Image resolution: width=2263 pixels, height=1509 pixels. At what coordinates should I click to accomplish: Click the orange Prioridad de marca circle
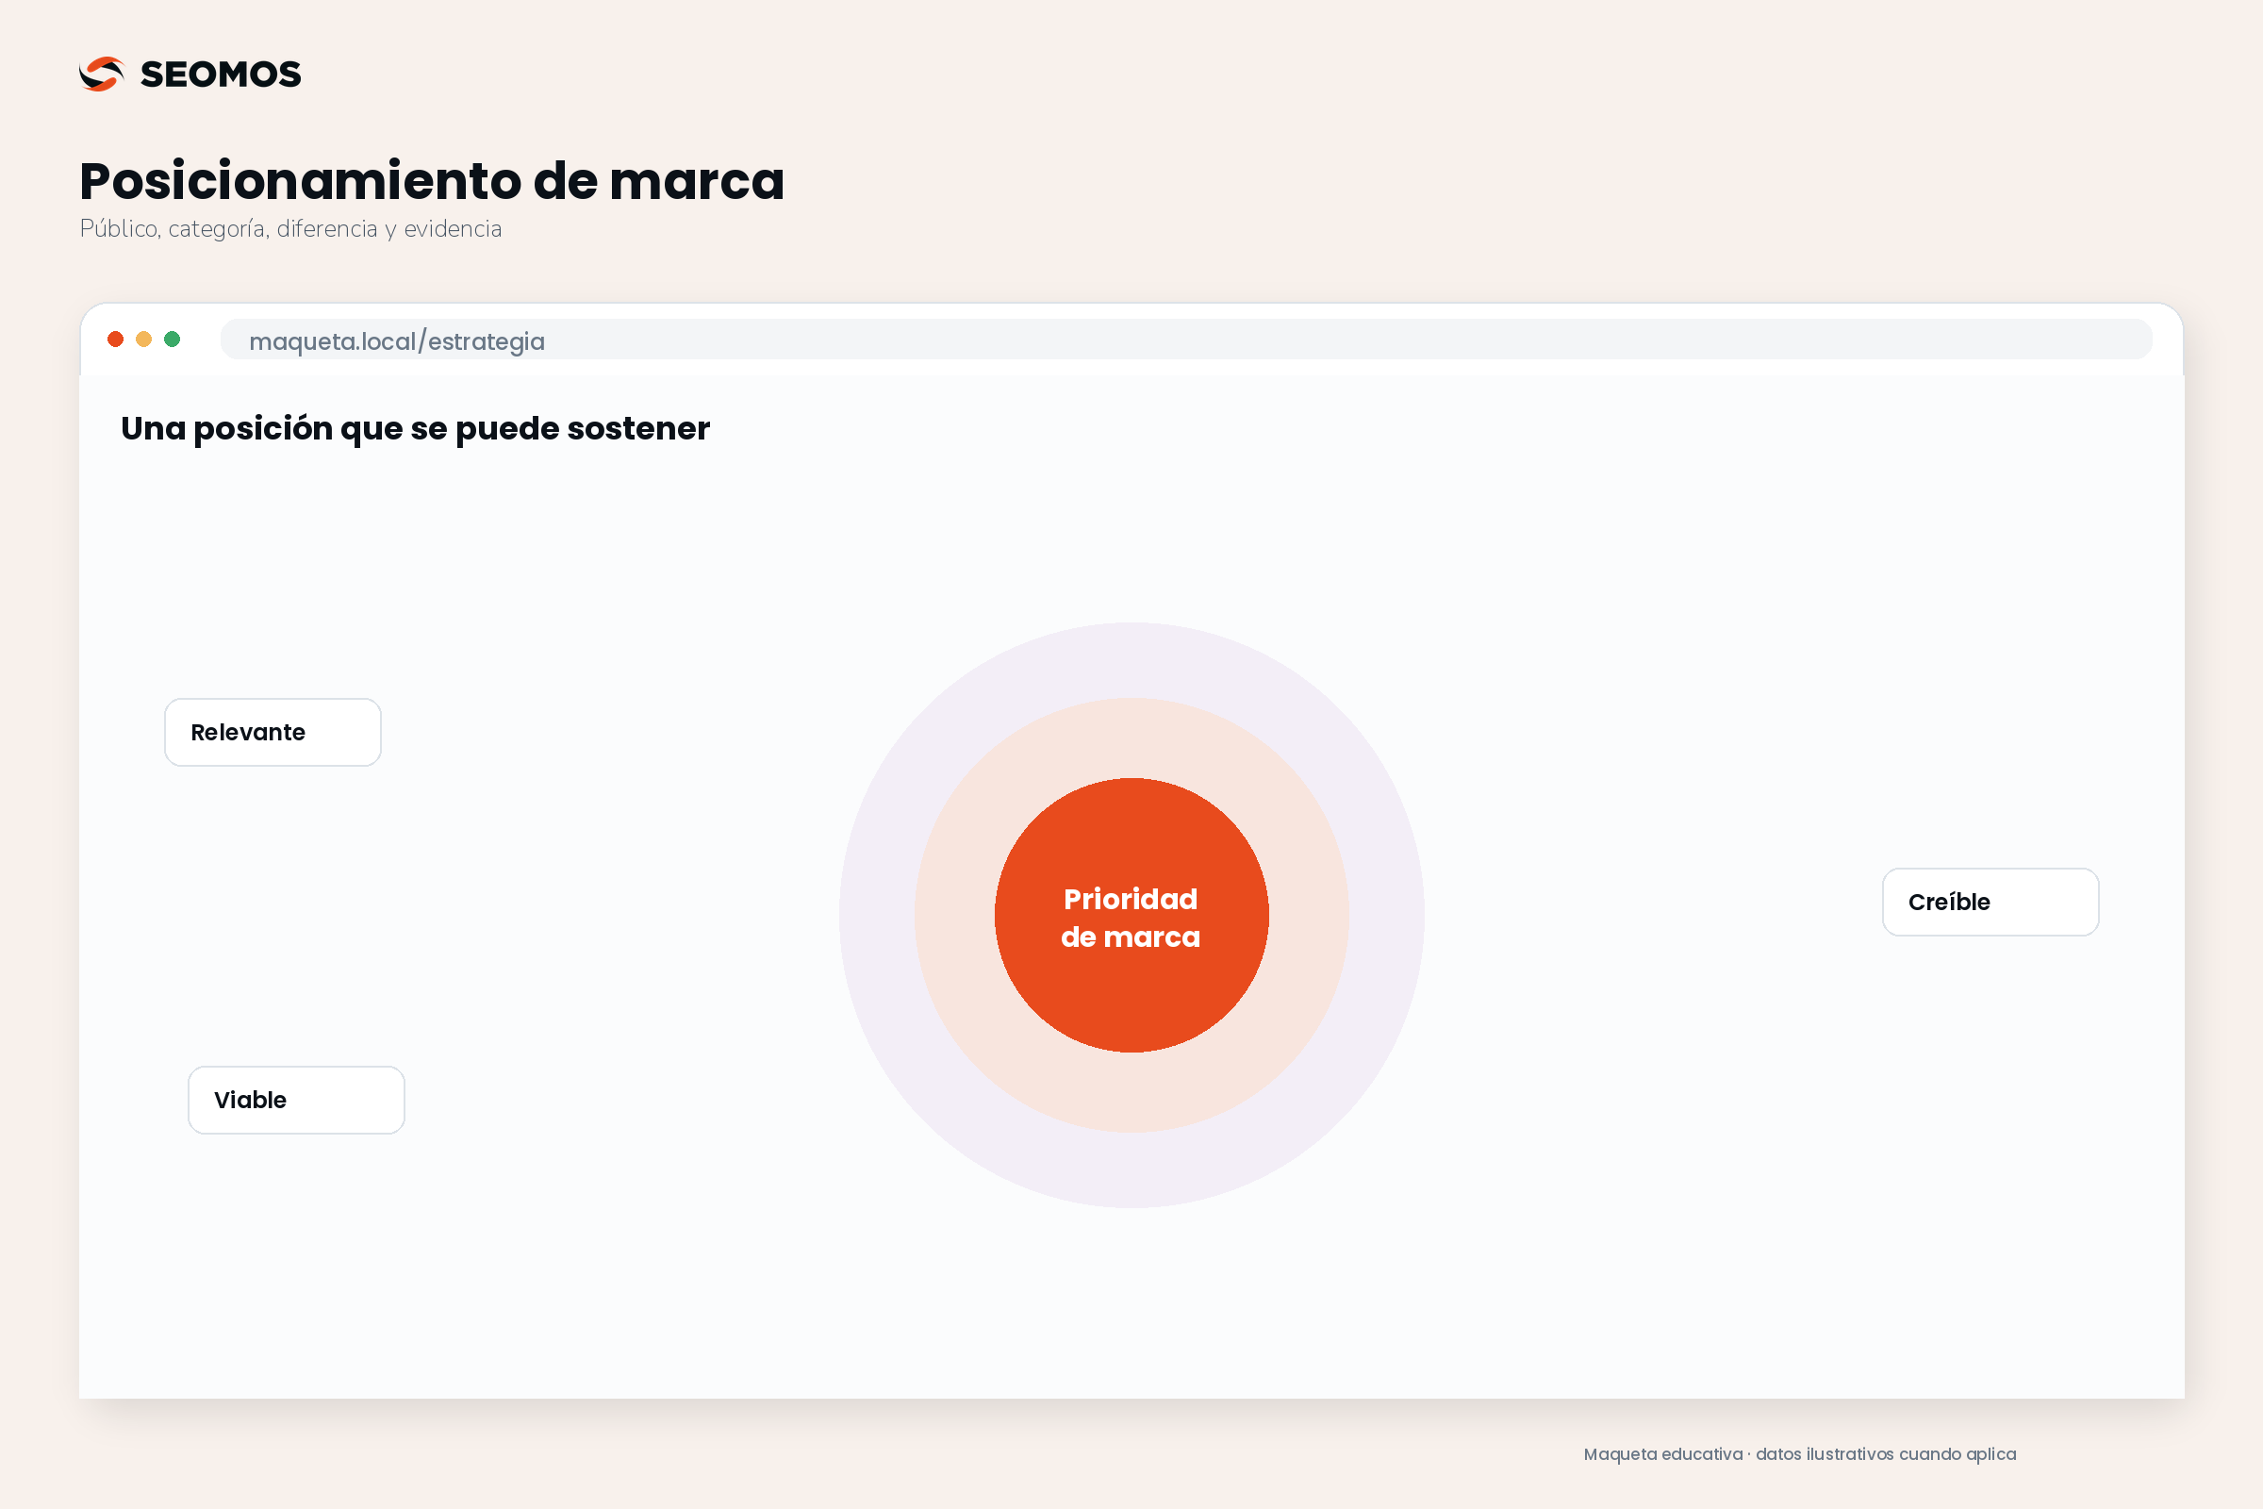1131,915
